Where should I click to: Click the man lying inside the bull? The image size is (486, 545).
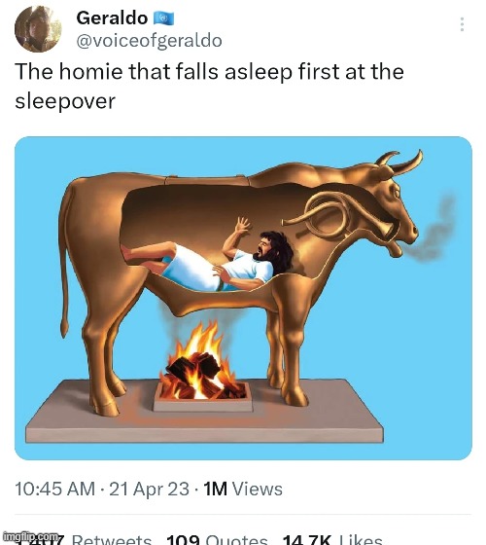click(208, 259)
